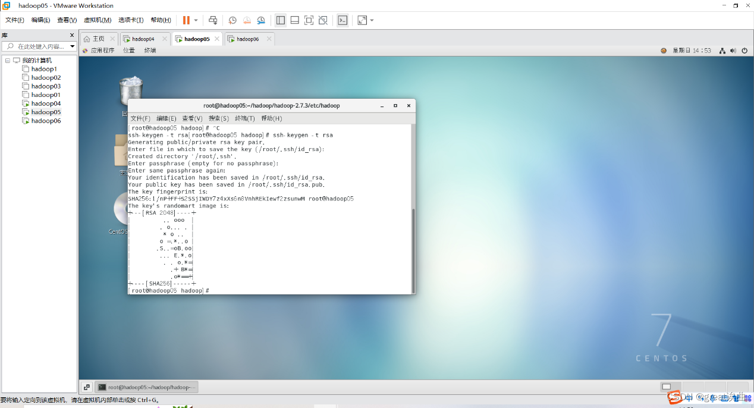This screenshot has height=408, width=754.
Task: Maximize the terminal window
Action: pyautogui.click(x=395, y=106)
